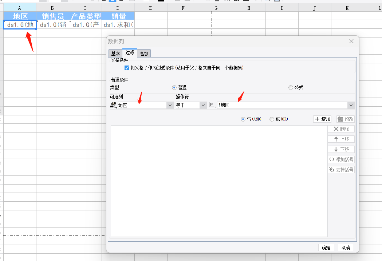Expand the $地区 value dropdown arrow

click(x=351, y=105)
